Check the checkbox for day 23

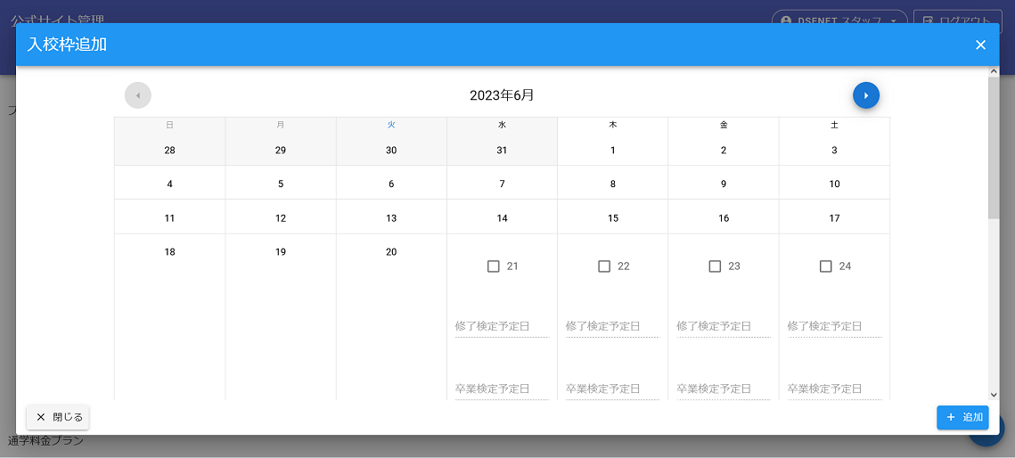[x=715, y=266]
